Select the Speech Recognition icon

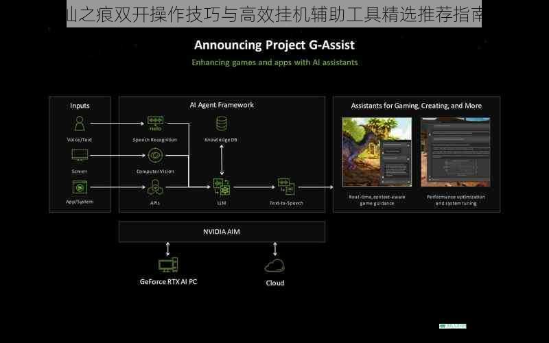point(155,124)
